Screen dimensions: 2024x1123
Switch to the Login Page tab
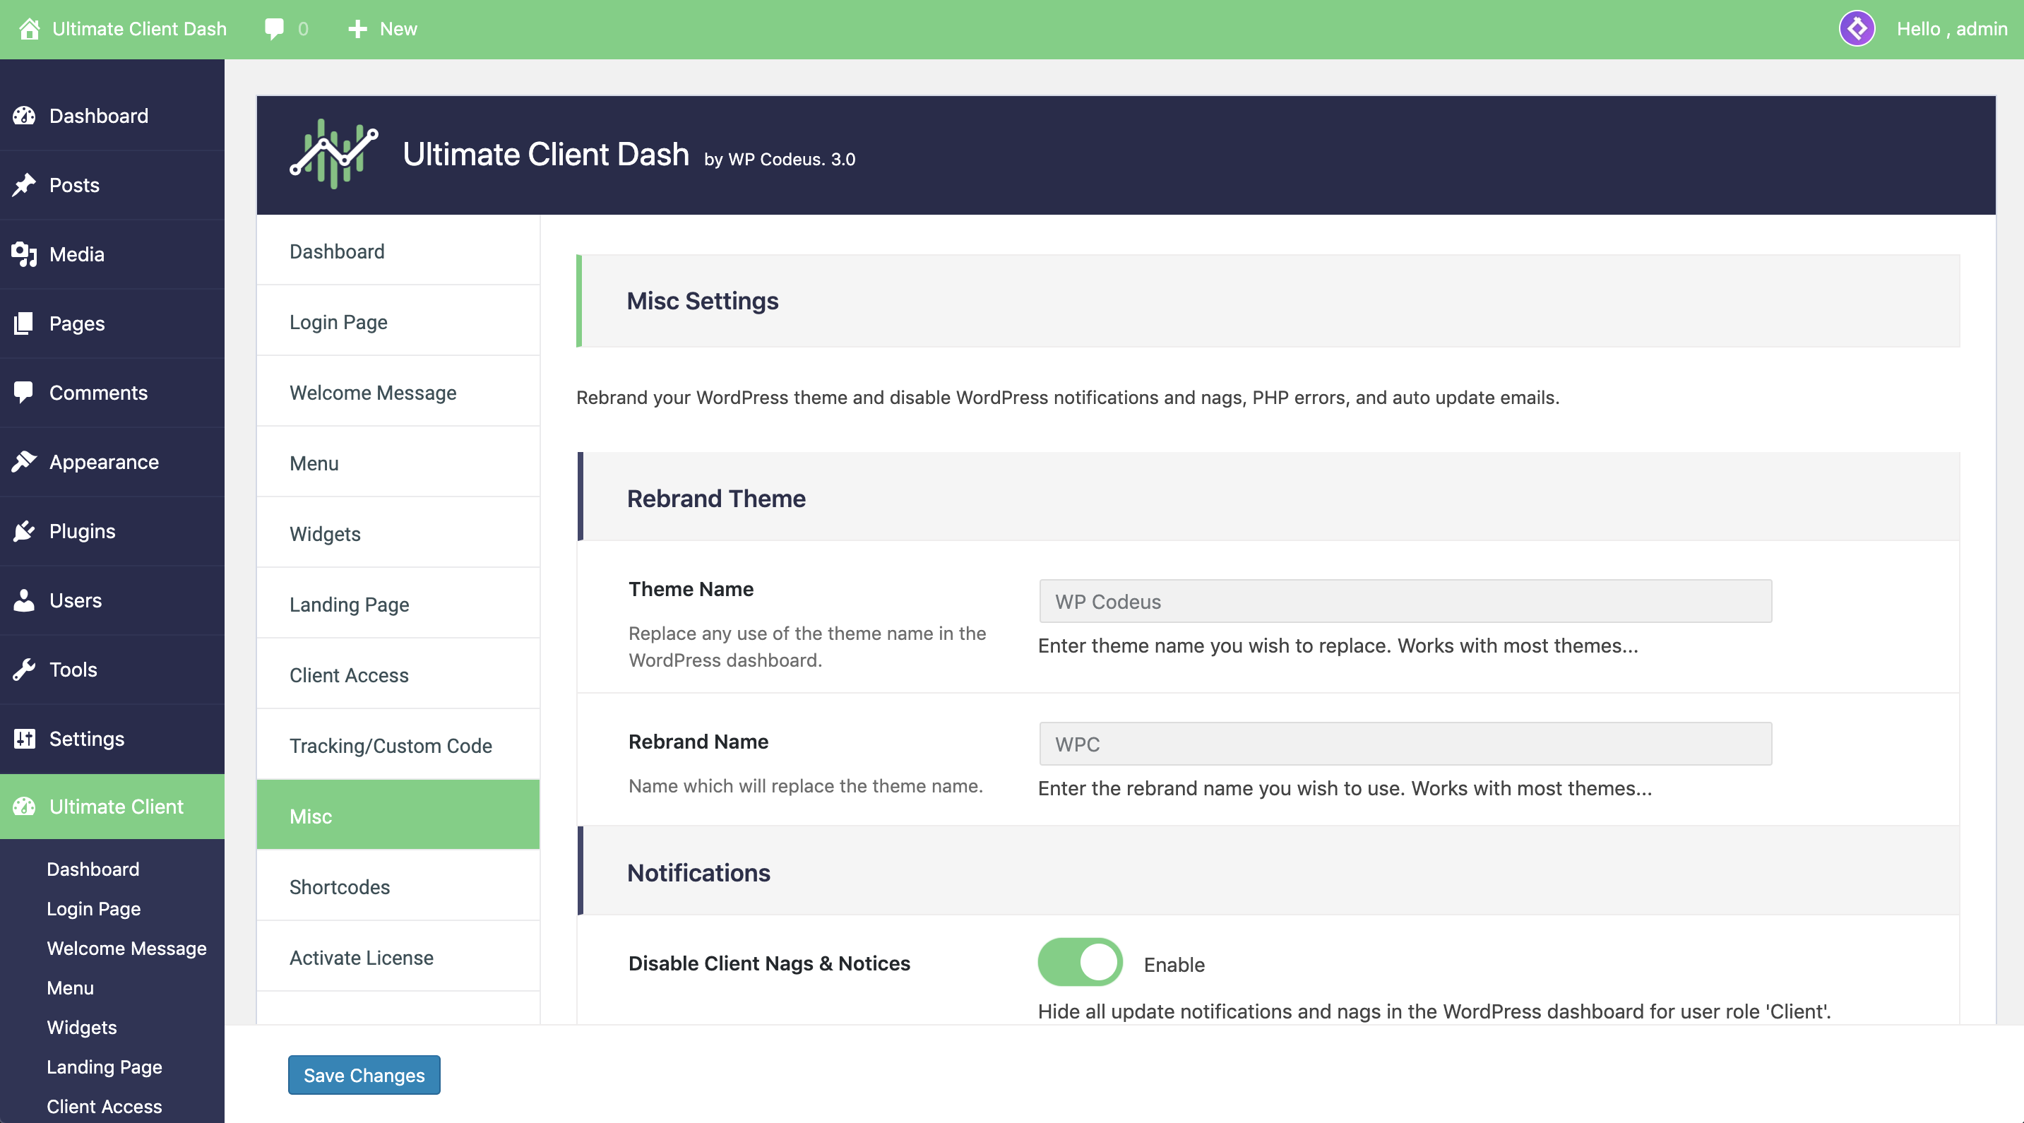tap(339, 322)
